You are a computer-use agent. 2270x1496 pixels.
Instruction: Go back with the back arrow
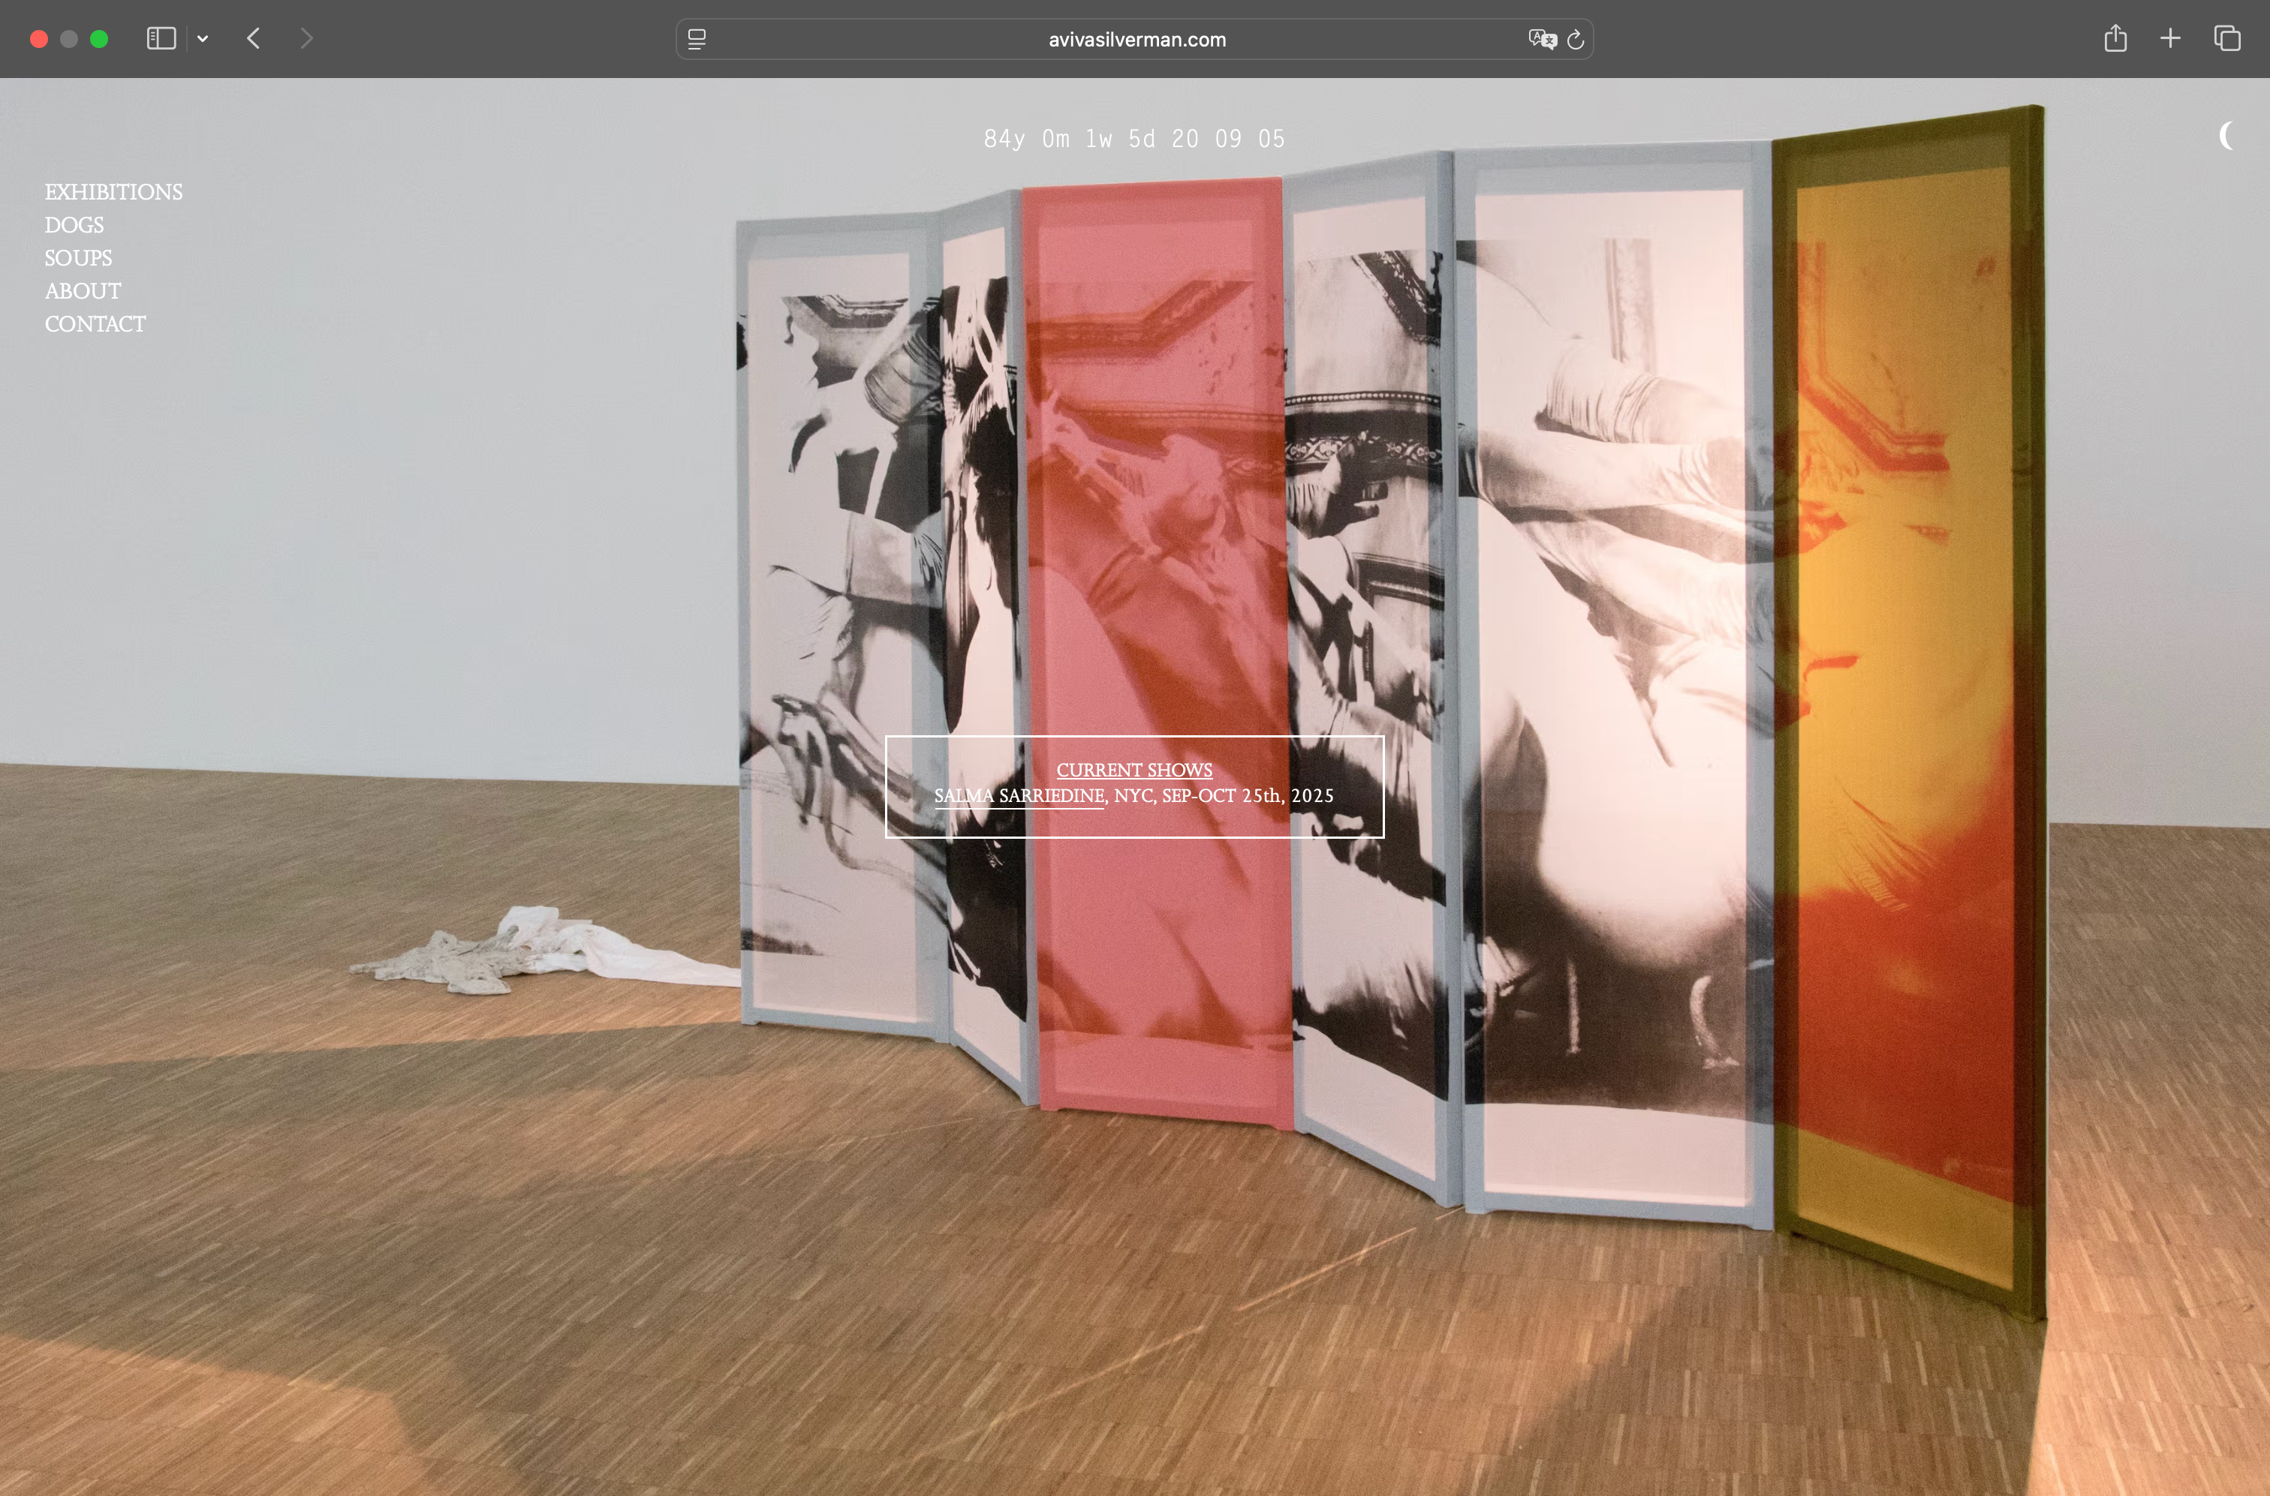[254, 39]
